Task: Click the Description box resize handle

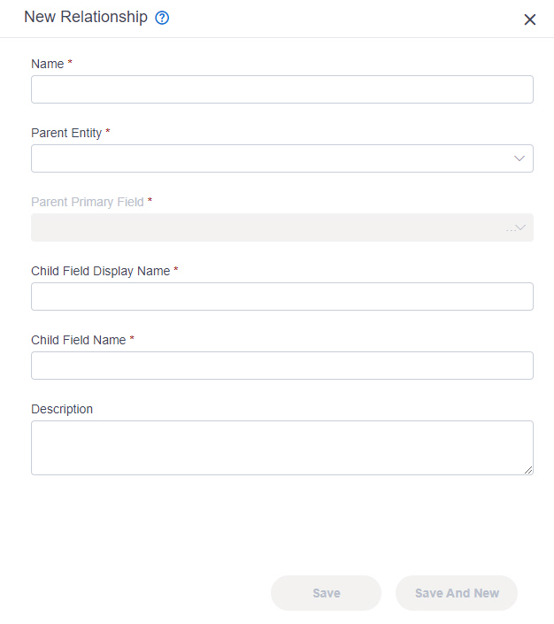Action: click(x=528, y=470)
